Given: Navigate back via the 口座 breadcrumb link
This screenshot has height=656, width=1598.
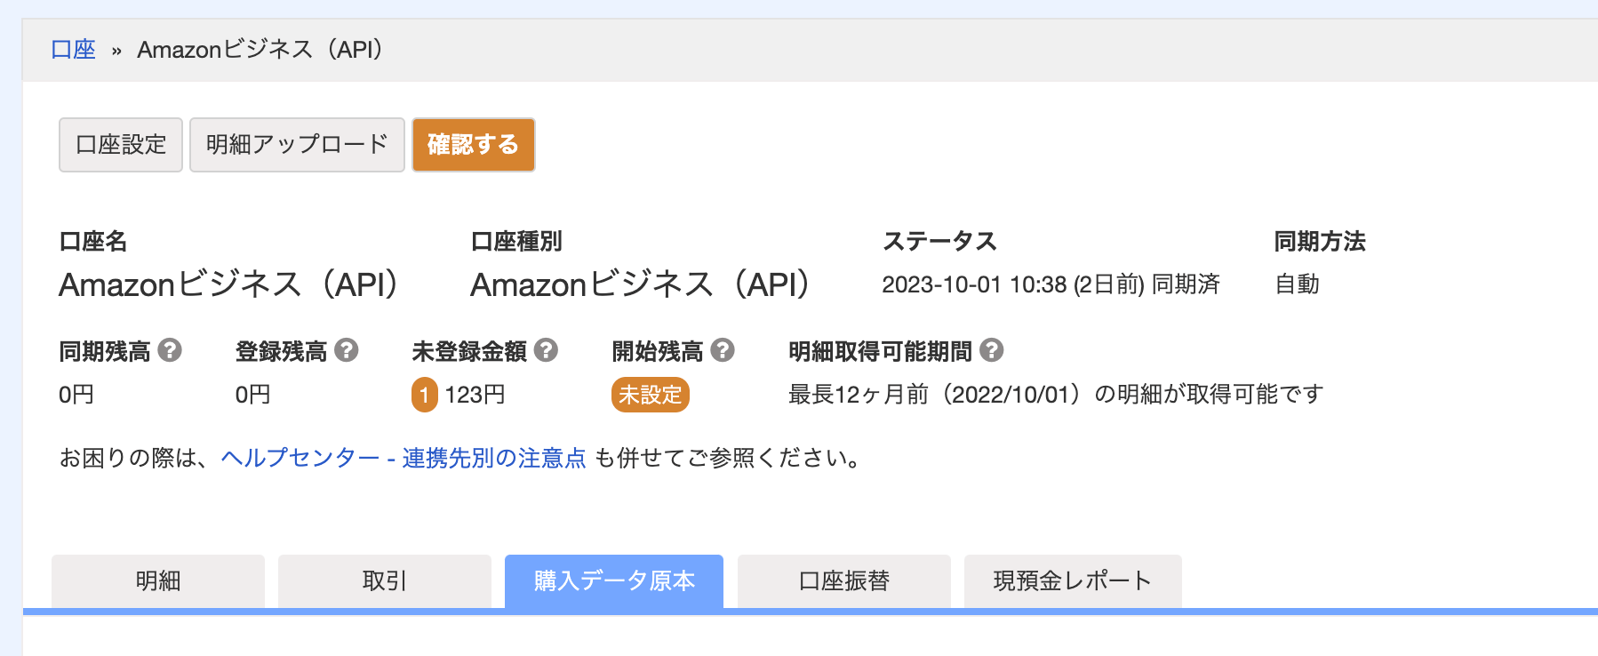Looking at the screenshot, I should click(75, 50).
